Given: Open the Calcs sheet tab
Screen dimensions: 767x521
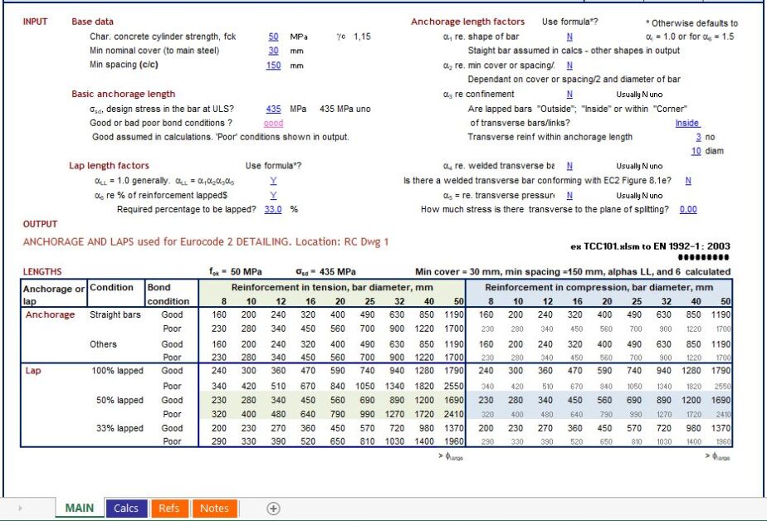Looking at the screenshot, I should pyautogui.click(x=125, y=509).
